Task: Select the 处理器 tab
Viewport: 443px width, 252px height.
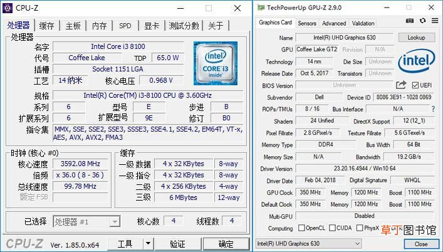Action: (x=19, y=25)
